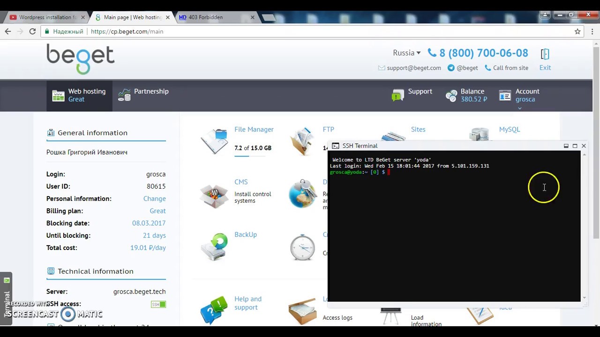600x337 pixels.
Task: Minimize the SSH Terminal panel
Action: coord(566,146)
